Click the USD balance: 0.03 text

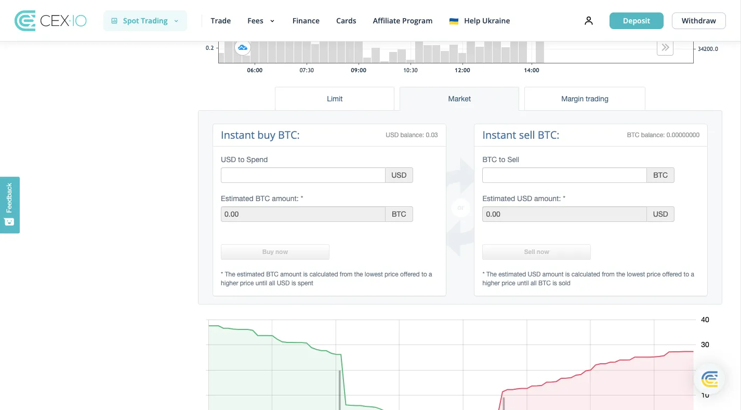[x=412, y=135]
